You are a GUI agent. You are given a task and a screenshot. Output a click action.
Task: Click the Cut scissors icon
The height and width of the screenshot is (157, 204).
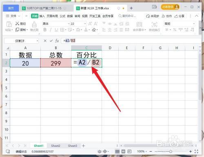pyautogui.click(x=17, y=24)
